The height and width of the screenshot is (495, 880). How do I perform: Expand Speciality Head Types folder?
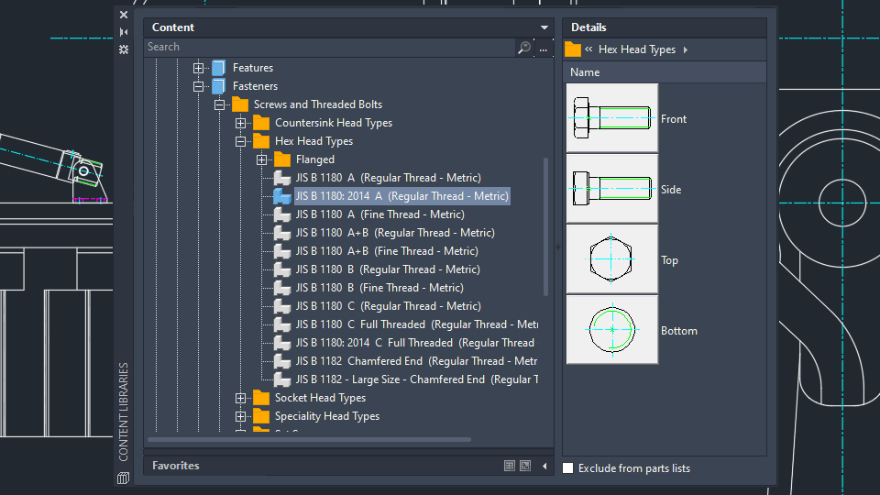(240, 416)
